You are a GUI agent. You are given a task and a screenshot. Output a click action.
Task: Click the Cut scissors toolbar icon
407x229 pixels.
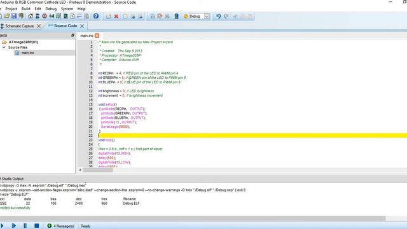(235, 17)
